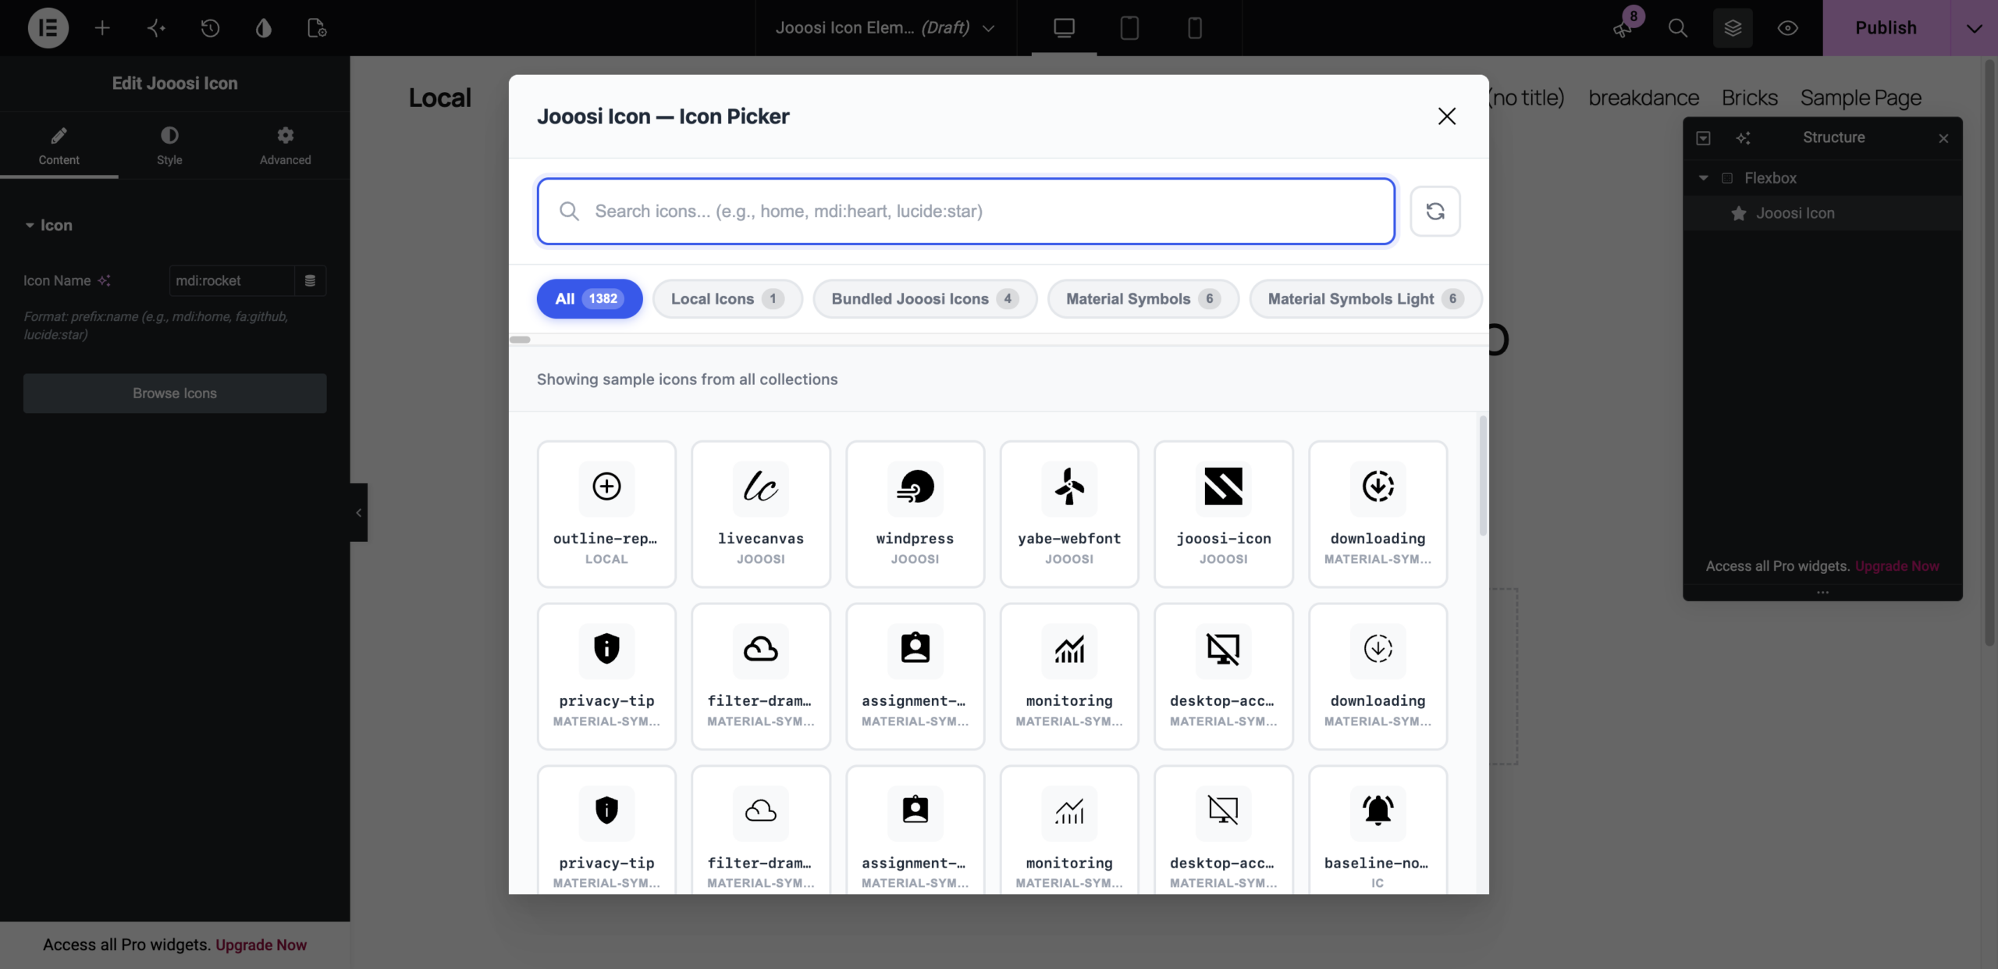
Task: Switch to the Advanced tab
Action: [x=285, y=145]
